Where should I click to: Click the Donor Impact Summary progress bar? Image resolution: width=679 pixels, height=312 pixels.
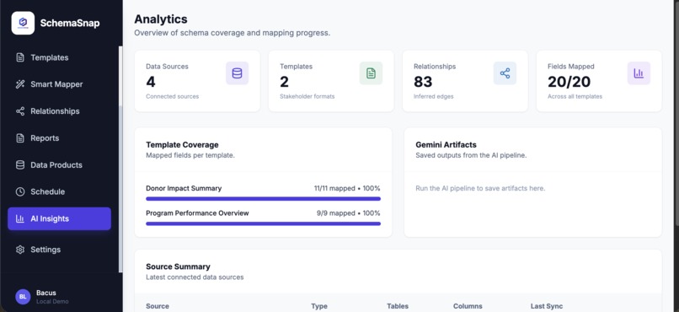coord(264,199)
